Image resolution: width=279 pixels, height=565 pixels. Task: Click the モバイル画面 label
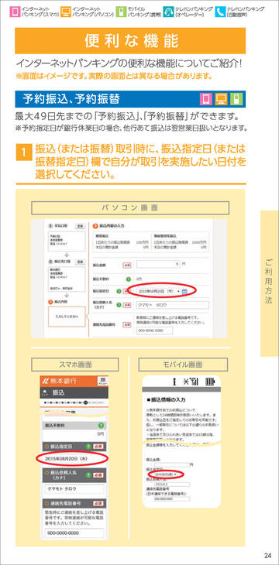pyautogui.click(x=183, y=365)
